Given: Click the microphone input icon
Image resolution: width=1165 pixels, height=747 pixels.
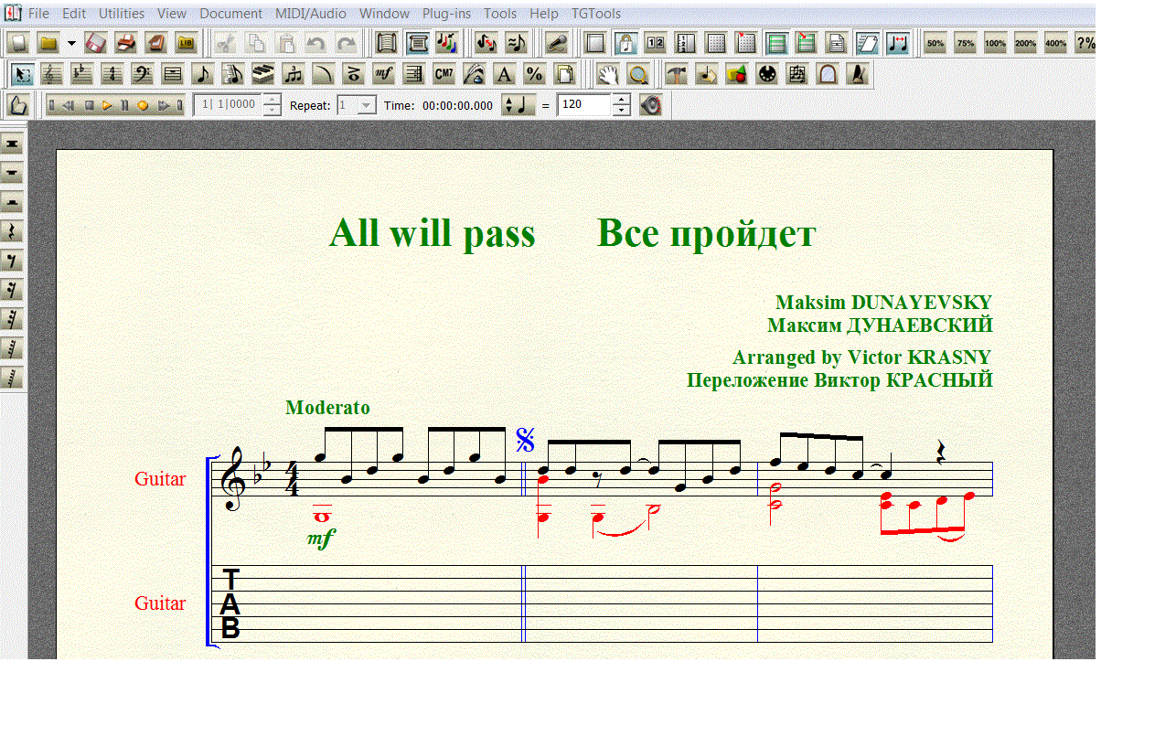Looking at the screenshot, I should 556,43.
